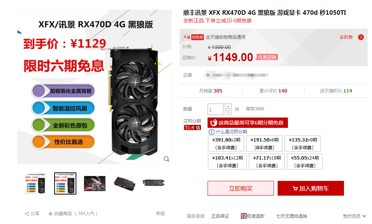Click the share icon labeled 分享
Image resolution: width=372 pixels, height=224 pixels.
click(27, 214)
